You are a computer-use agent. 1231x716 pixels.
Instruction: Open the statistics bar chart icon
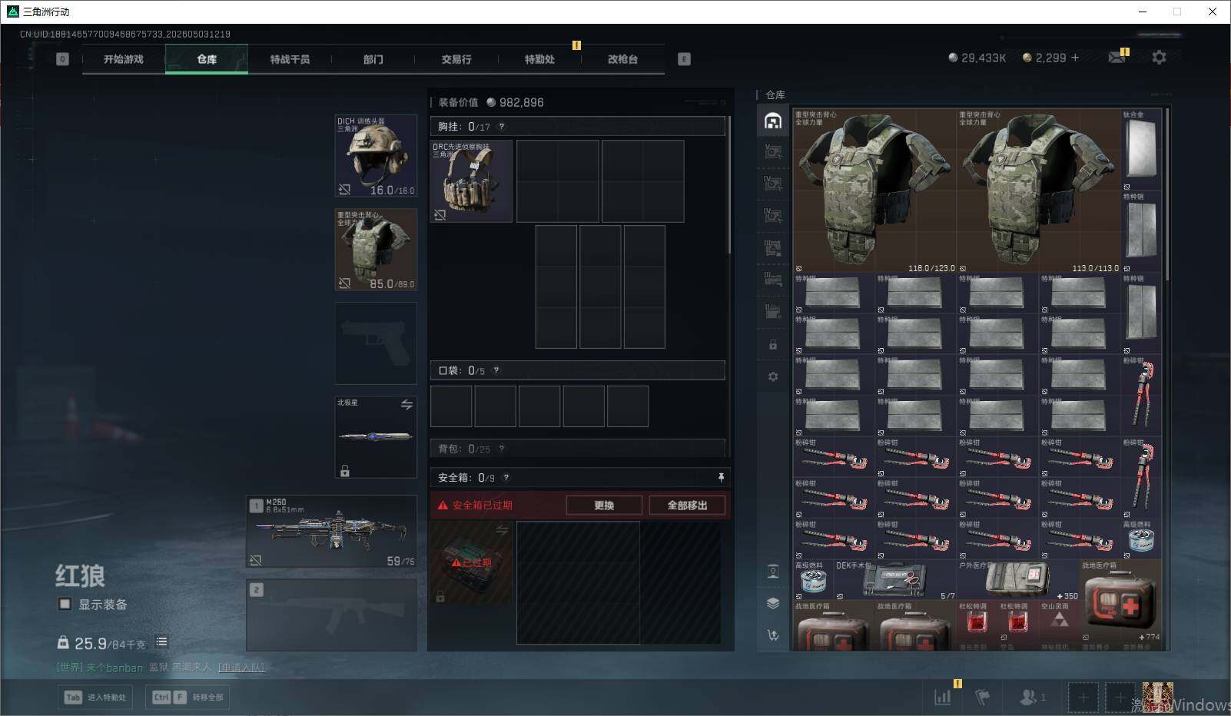942,697
